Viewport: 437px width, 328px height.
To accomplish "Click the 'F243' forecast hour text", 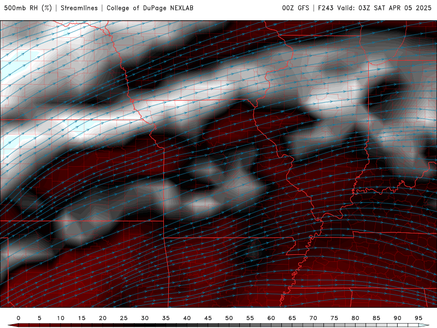I will click(x=326, y=8).
